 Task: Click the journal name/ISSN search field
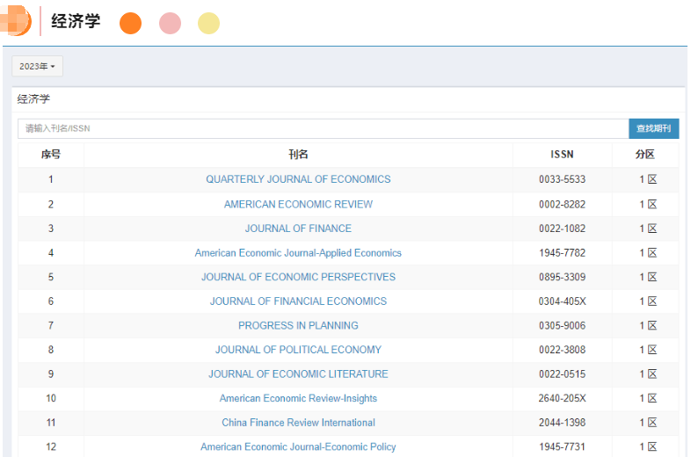point(323,128)
